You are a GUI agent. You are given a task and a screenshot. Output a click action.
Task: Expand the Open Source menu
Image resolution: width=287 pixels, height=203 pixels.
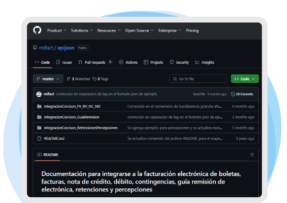(x=139, y=31)
